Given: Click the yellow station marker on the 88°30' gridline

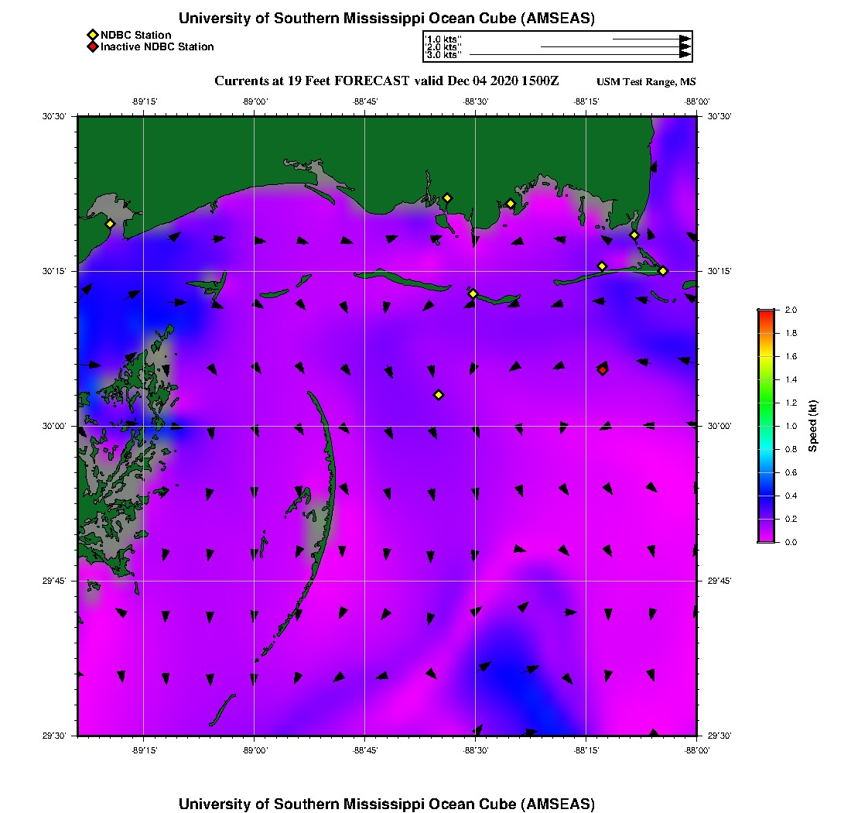Looking at the screenshot, I should coord(473,293).
